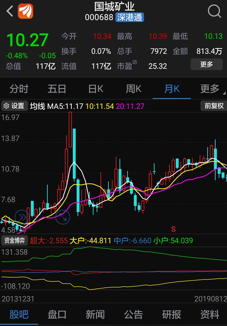
Task: Open the orange app logo icon
Action: 25,11
